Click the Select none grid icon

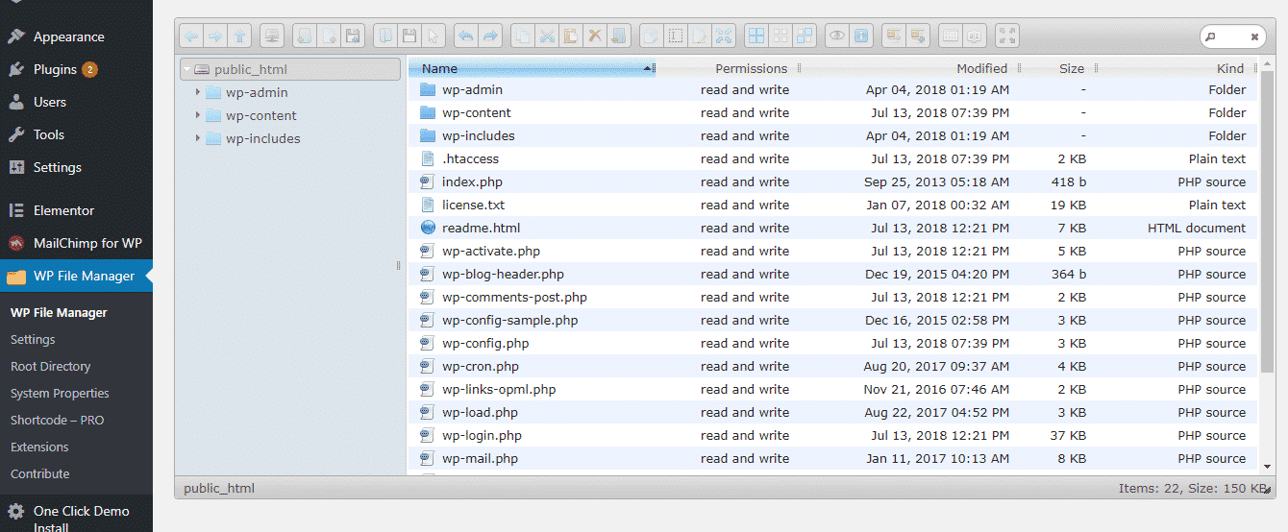coord(780,36)
